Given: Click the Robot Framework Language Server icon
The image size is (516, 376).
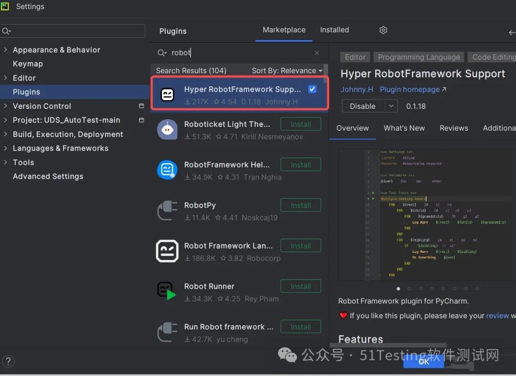Looking at the screenshot, I should pyautogui.click(x=167, y=251).
